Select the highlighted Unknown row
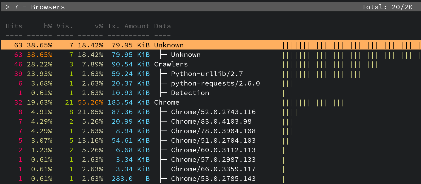Screen dimensions: 421x184 tap(169, 45)
